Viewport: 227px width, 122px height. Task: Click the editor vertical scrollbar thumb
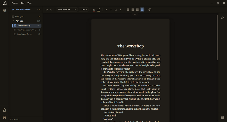pos(217,38)
